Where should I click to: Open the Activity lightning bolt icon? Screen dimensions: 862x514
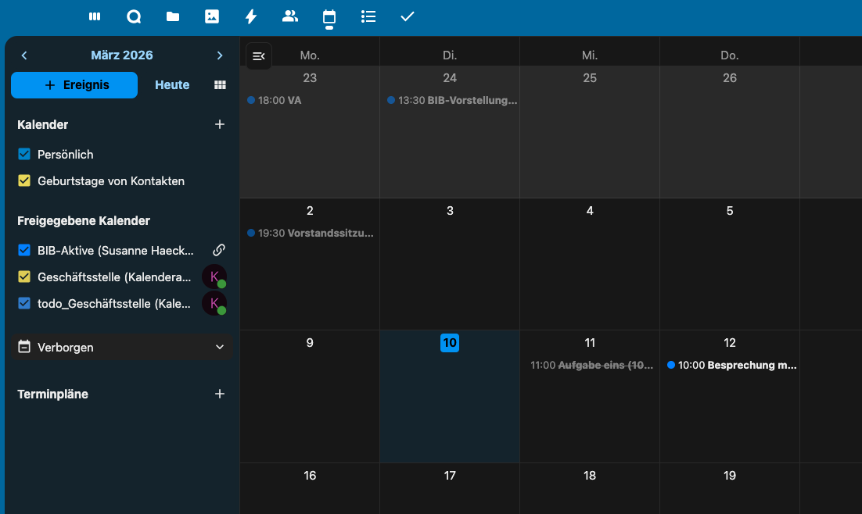[x=251, y=16]
